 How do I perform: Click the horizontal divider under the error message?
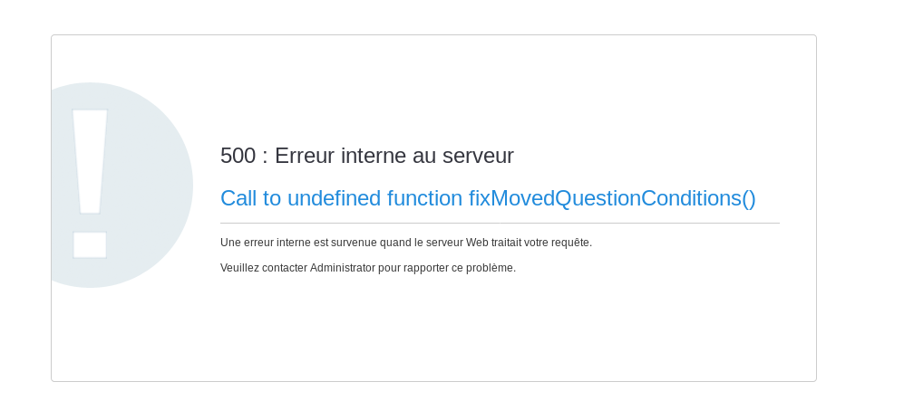tap(500, 223)
